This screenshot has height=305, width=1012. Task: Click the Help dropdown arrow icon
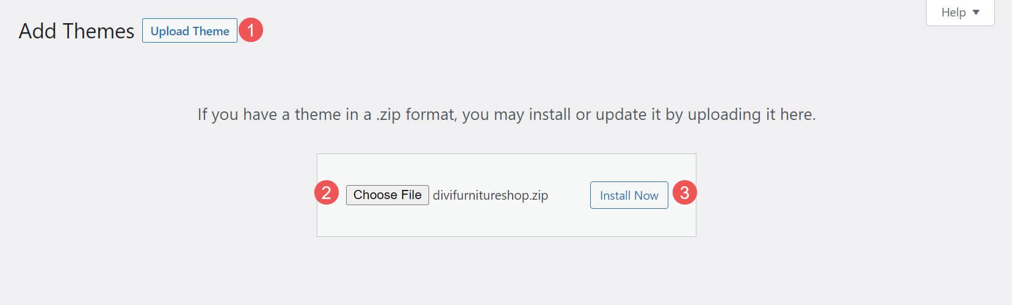[x=975, y=12]
